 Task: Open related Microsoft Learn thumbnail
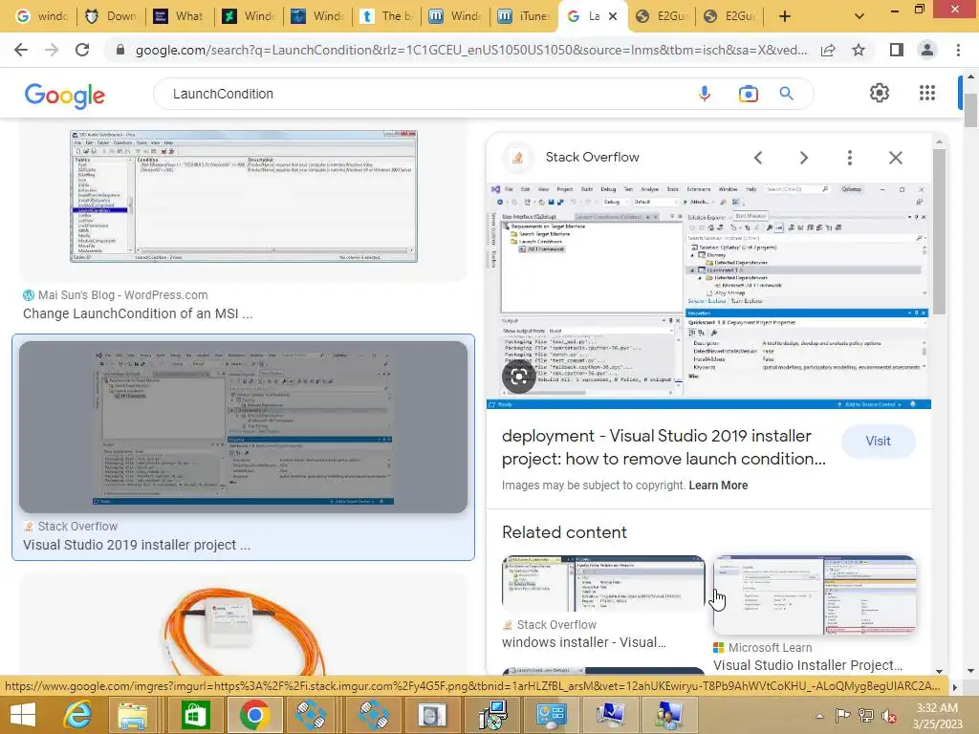tap(815, 594)
